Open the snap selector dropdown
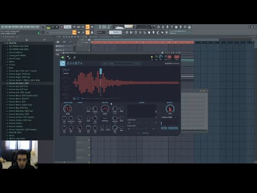Image resolution: width=257 pixels, height=193 pixels. 101,32
